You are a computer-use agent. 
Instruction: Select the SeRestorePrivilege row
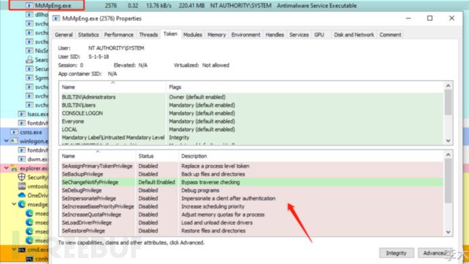click(251, 231)
